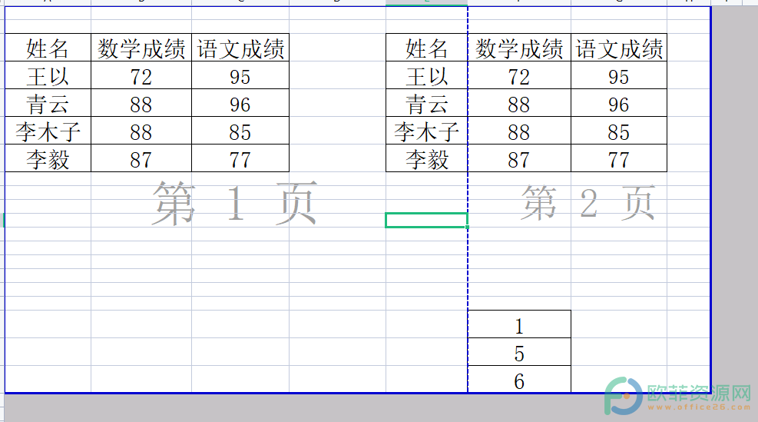758x422 pixels.
Task: Select 青云's Chinese score 96 in the left table
Action: pos(240,102)
